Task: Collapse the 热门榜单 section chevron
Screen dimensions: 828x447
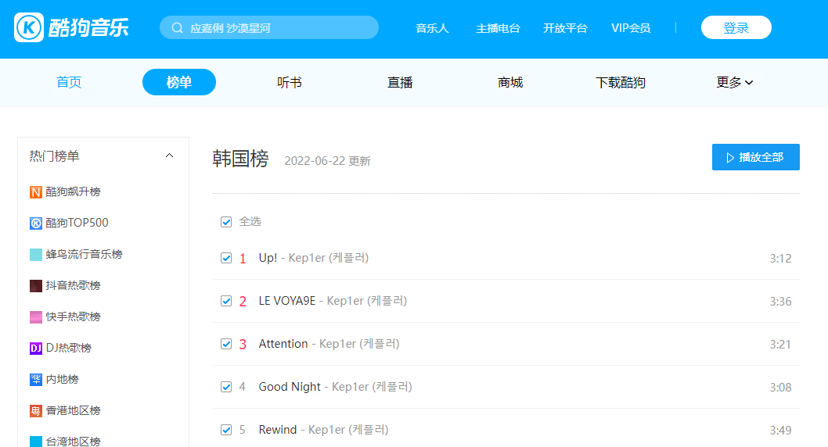Action: tap(170, 156)
